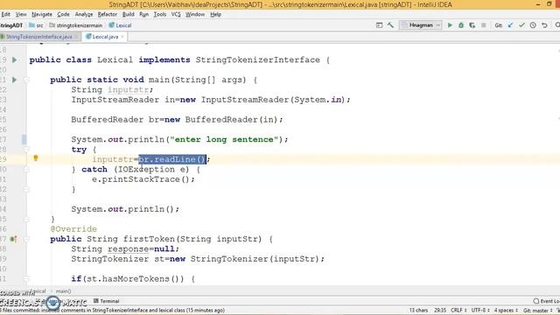Open the Edit menu
This screenshot has height=315, width=560.
point(6,14)
